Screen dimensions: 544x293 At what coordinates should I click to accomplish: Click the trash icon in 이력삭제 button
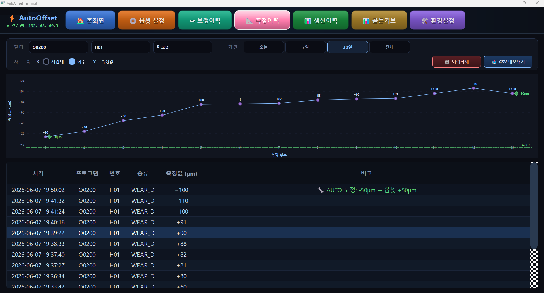[x=447, y=62]
